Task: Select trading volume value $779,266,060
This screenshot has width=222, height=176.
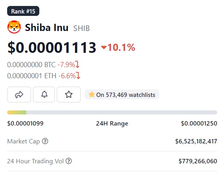Action: [x=198, y=161]
